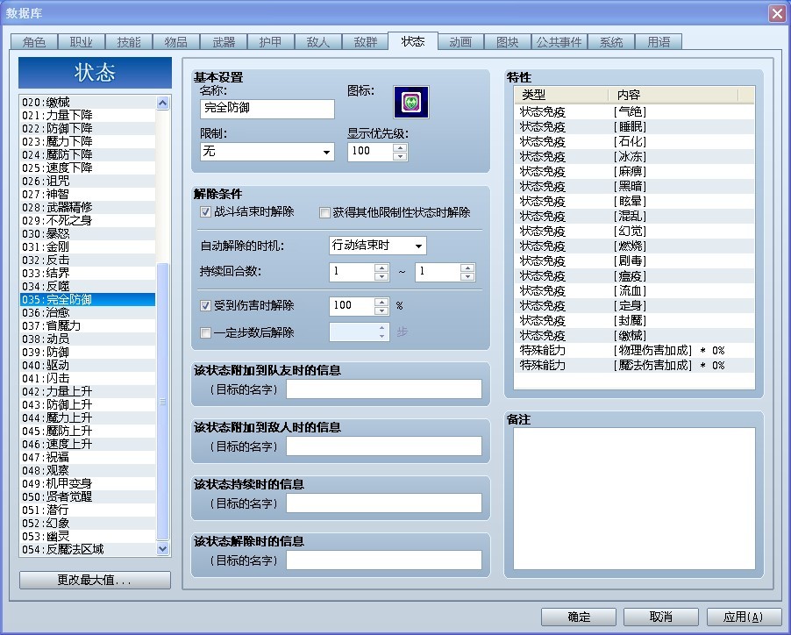Switch to the 技能 tab
Image resolution: width=791 pixels, height=635 pixels.
click(x=129, y=42)
